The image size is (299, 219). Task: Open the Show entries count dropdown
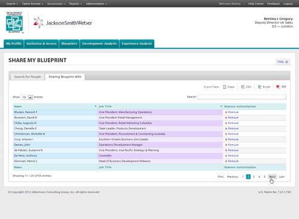[27, 97]
